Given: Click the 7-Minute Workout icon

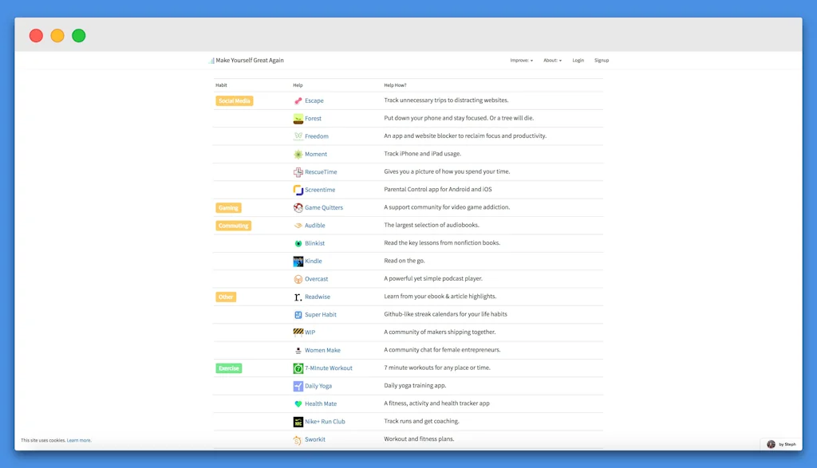Looking at the screenshot, I should coord(298,368).
